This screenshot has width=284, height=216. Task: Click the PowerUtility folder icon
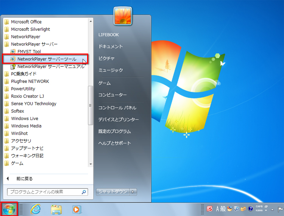click(7, 89)
